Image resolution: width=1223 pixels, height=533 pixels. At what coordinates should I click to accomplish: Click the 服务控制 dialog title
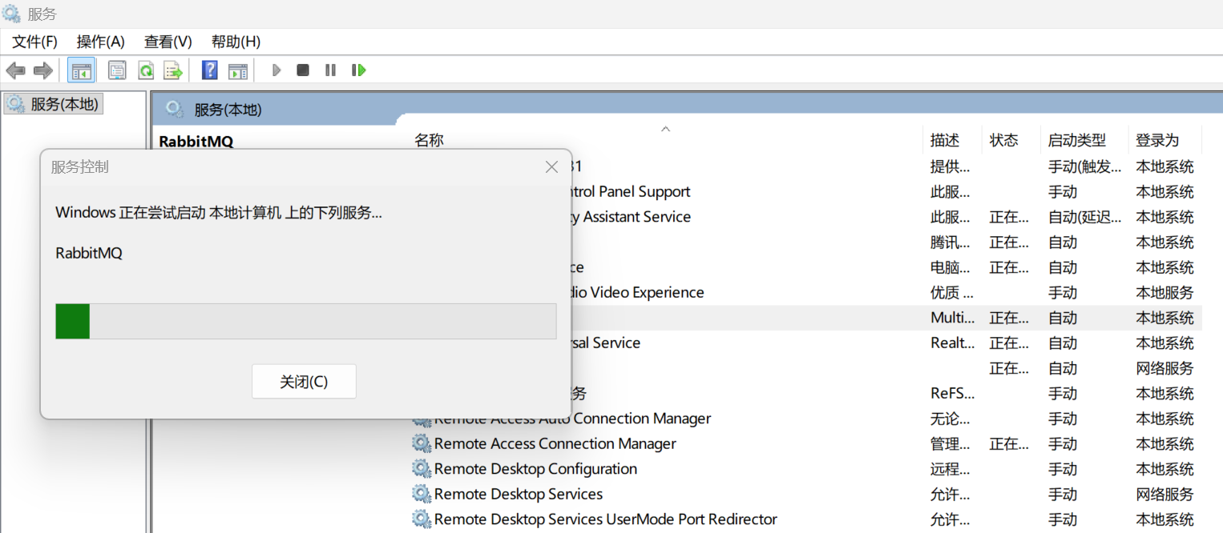coord(79,166)
